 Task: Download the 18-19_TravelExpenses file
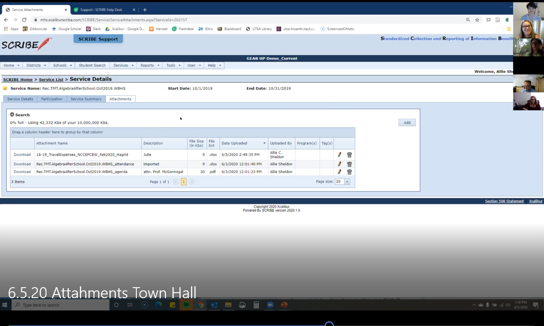pos(22,155)
